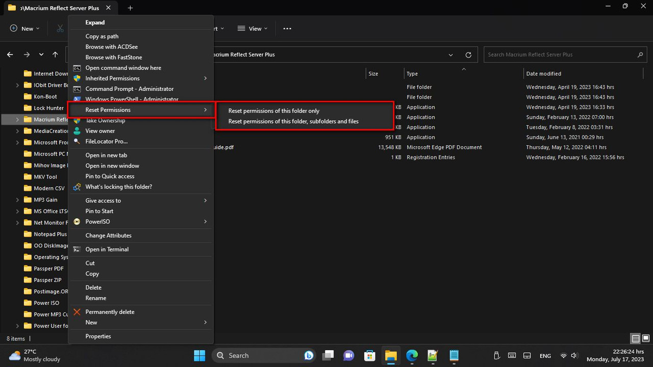Open Microsoft Store from the taskbar
The image size is (653, 367).
pyautogui.click(x=370, y=355)
